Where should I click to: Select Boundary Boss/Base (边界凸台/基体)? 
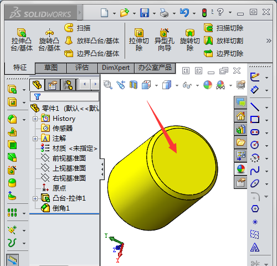coord(92,54)
